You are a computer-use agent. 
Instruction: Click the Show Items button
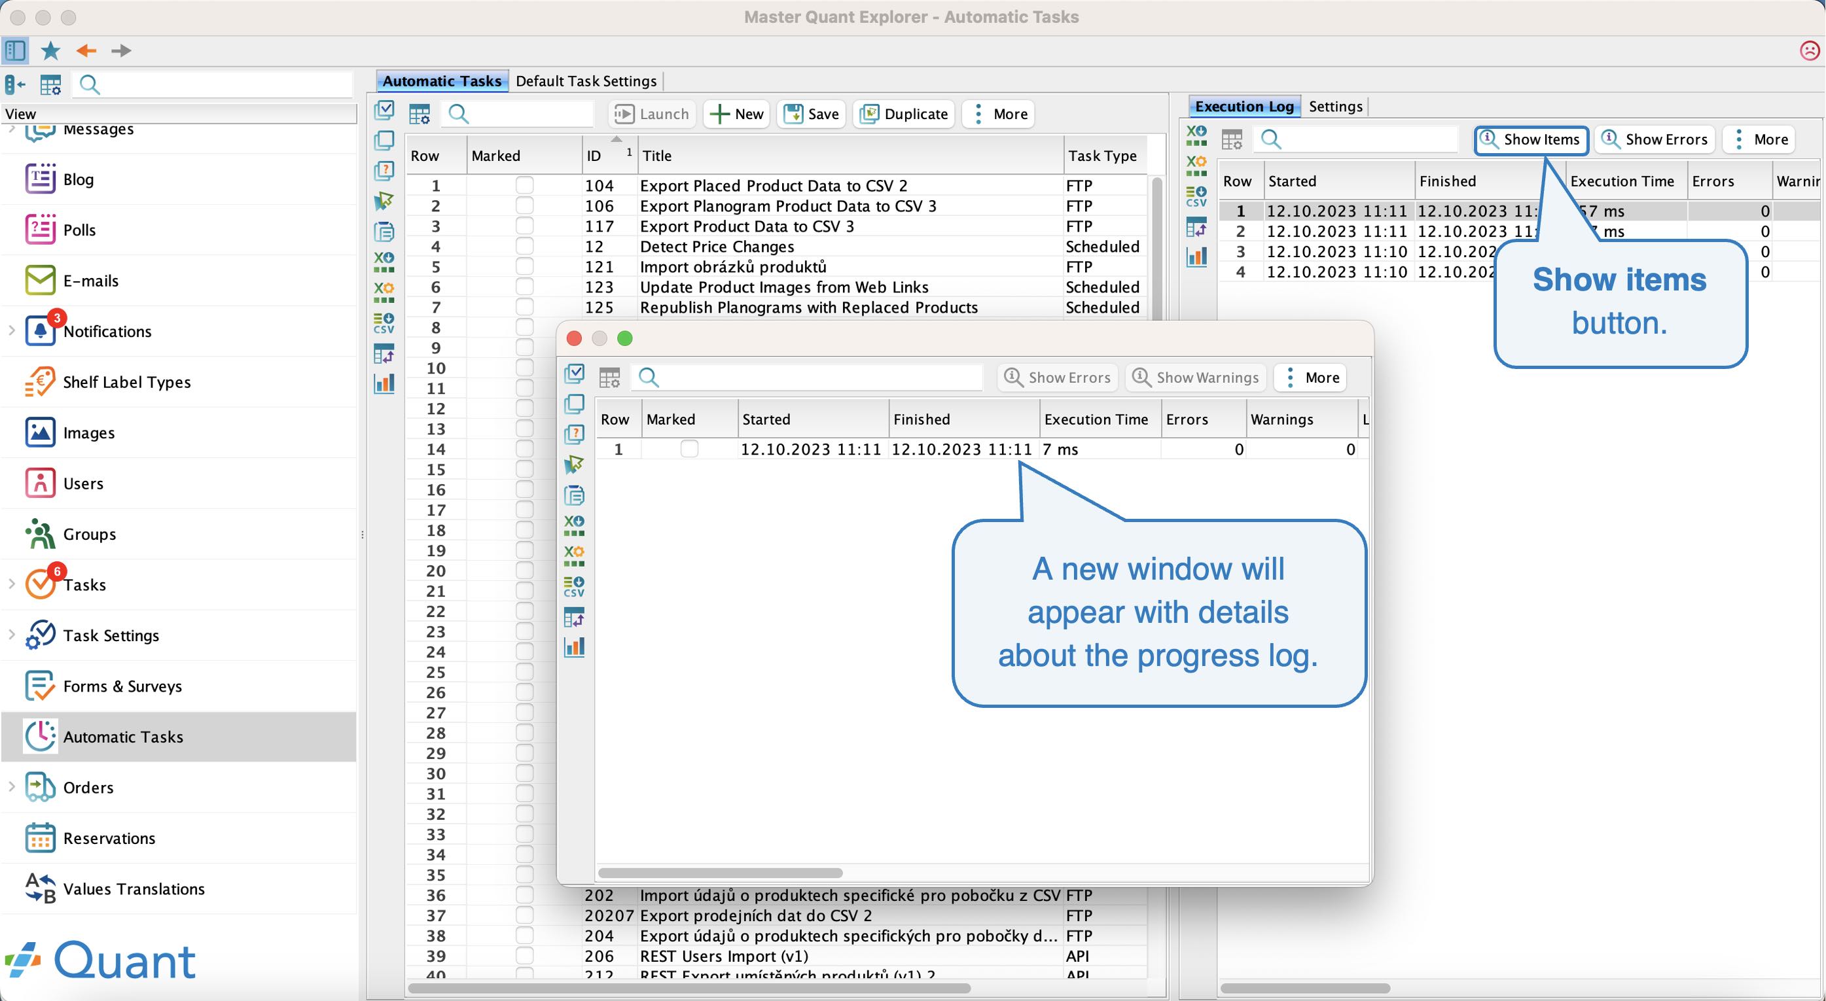(x=1532, y=139)
